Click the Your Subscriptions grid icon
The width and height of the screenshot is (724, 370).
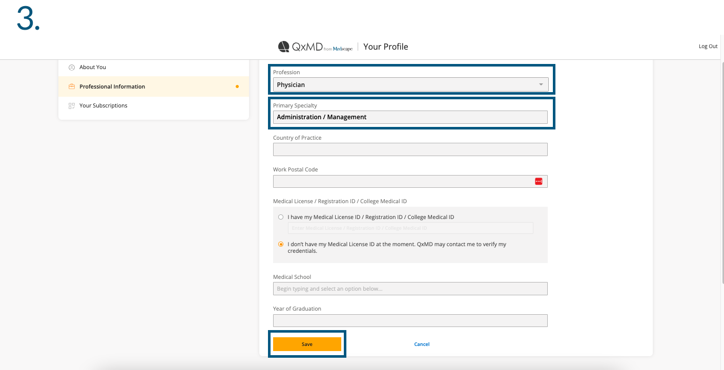pos(72,105)
